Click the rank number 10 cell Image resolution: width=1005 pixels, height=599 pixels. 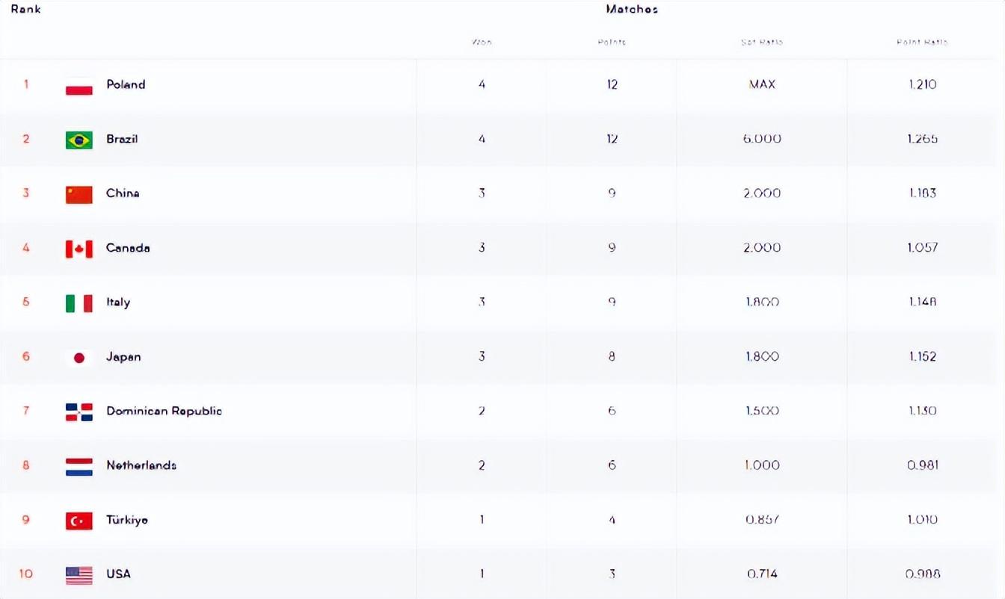26,574
